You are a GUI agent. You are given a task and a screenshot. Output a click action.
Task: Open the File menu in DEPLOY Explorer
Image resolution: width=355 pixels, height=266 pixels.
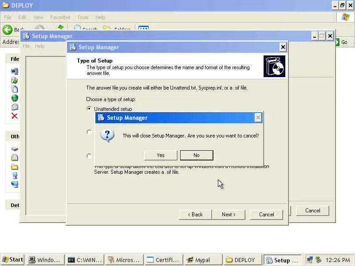pos(8,17)
